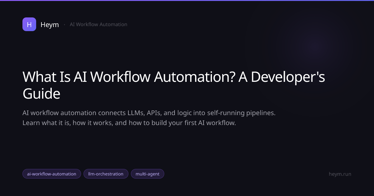The image size is (374, 196).
Task: Expand the article title heading
Action: pos(174,85)
